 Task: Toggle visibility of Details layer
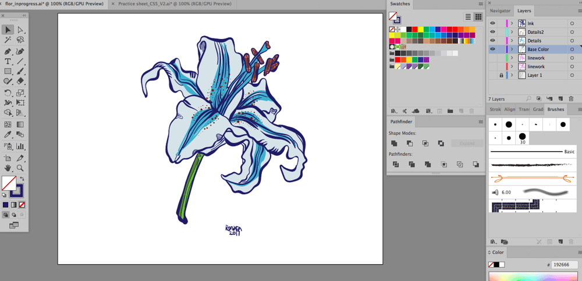pyautogui.click(x=492, y=41)
